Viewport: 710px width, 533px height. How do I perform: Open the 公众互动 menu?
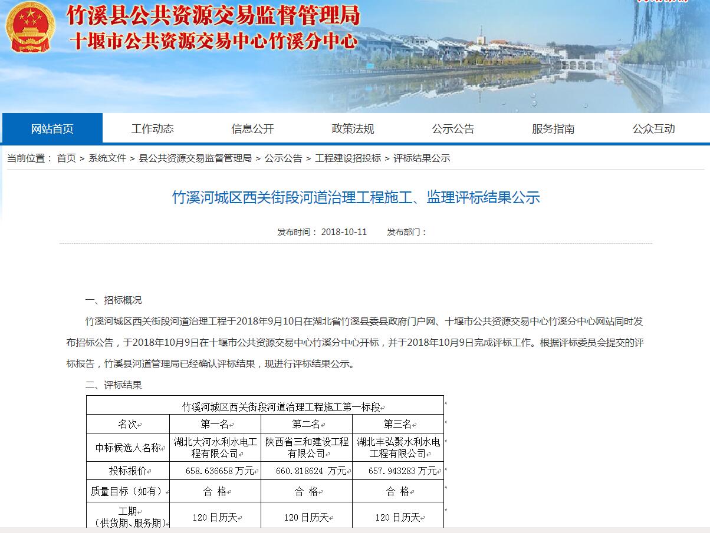click(x=653, y=128)
